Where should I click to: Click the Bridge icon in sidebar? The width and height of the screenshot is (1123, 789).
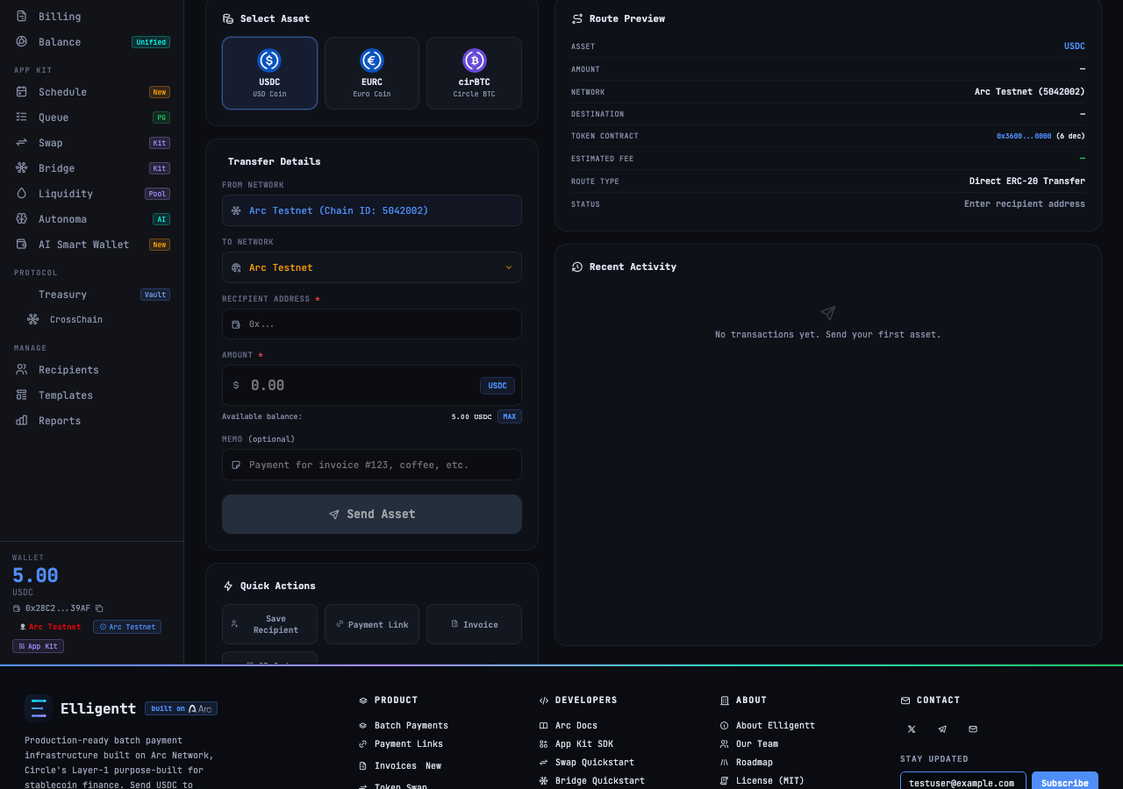pyautogui.click(x=21, y=167)
